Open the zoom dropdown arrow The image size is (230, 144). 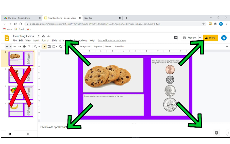click(x=39, y=47)
